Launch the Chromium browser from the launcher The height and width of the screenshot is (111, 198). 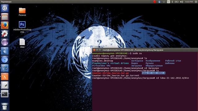tap(5, 60)
